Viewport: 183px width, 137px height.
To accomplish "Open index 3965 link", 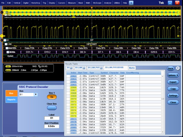I will pos(73,85).
